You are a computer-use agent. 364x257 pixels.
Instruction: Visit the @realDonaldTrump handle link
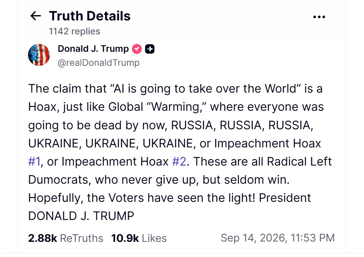click(98, 63)
